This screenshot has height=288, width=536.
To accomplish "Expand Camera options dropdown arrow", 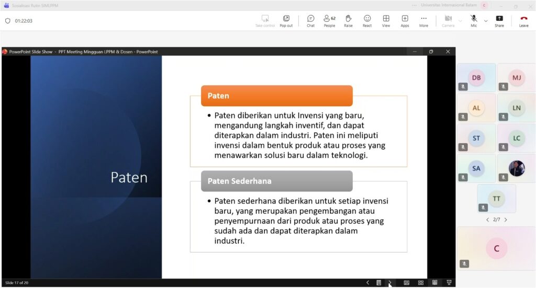I will 460,21.
